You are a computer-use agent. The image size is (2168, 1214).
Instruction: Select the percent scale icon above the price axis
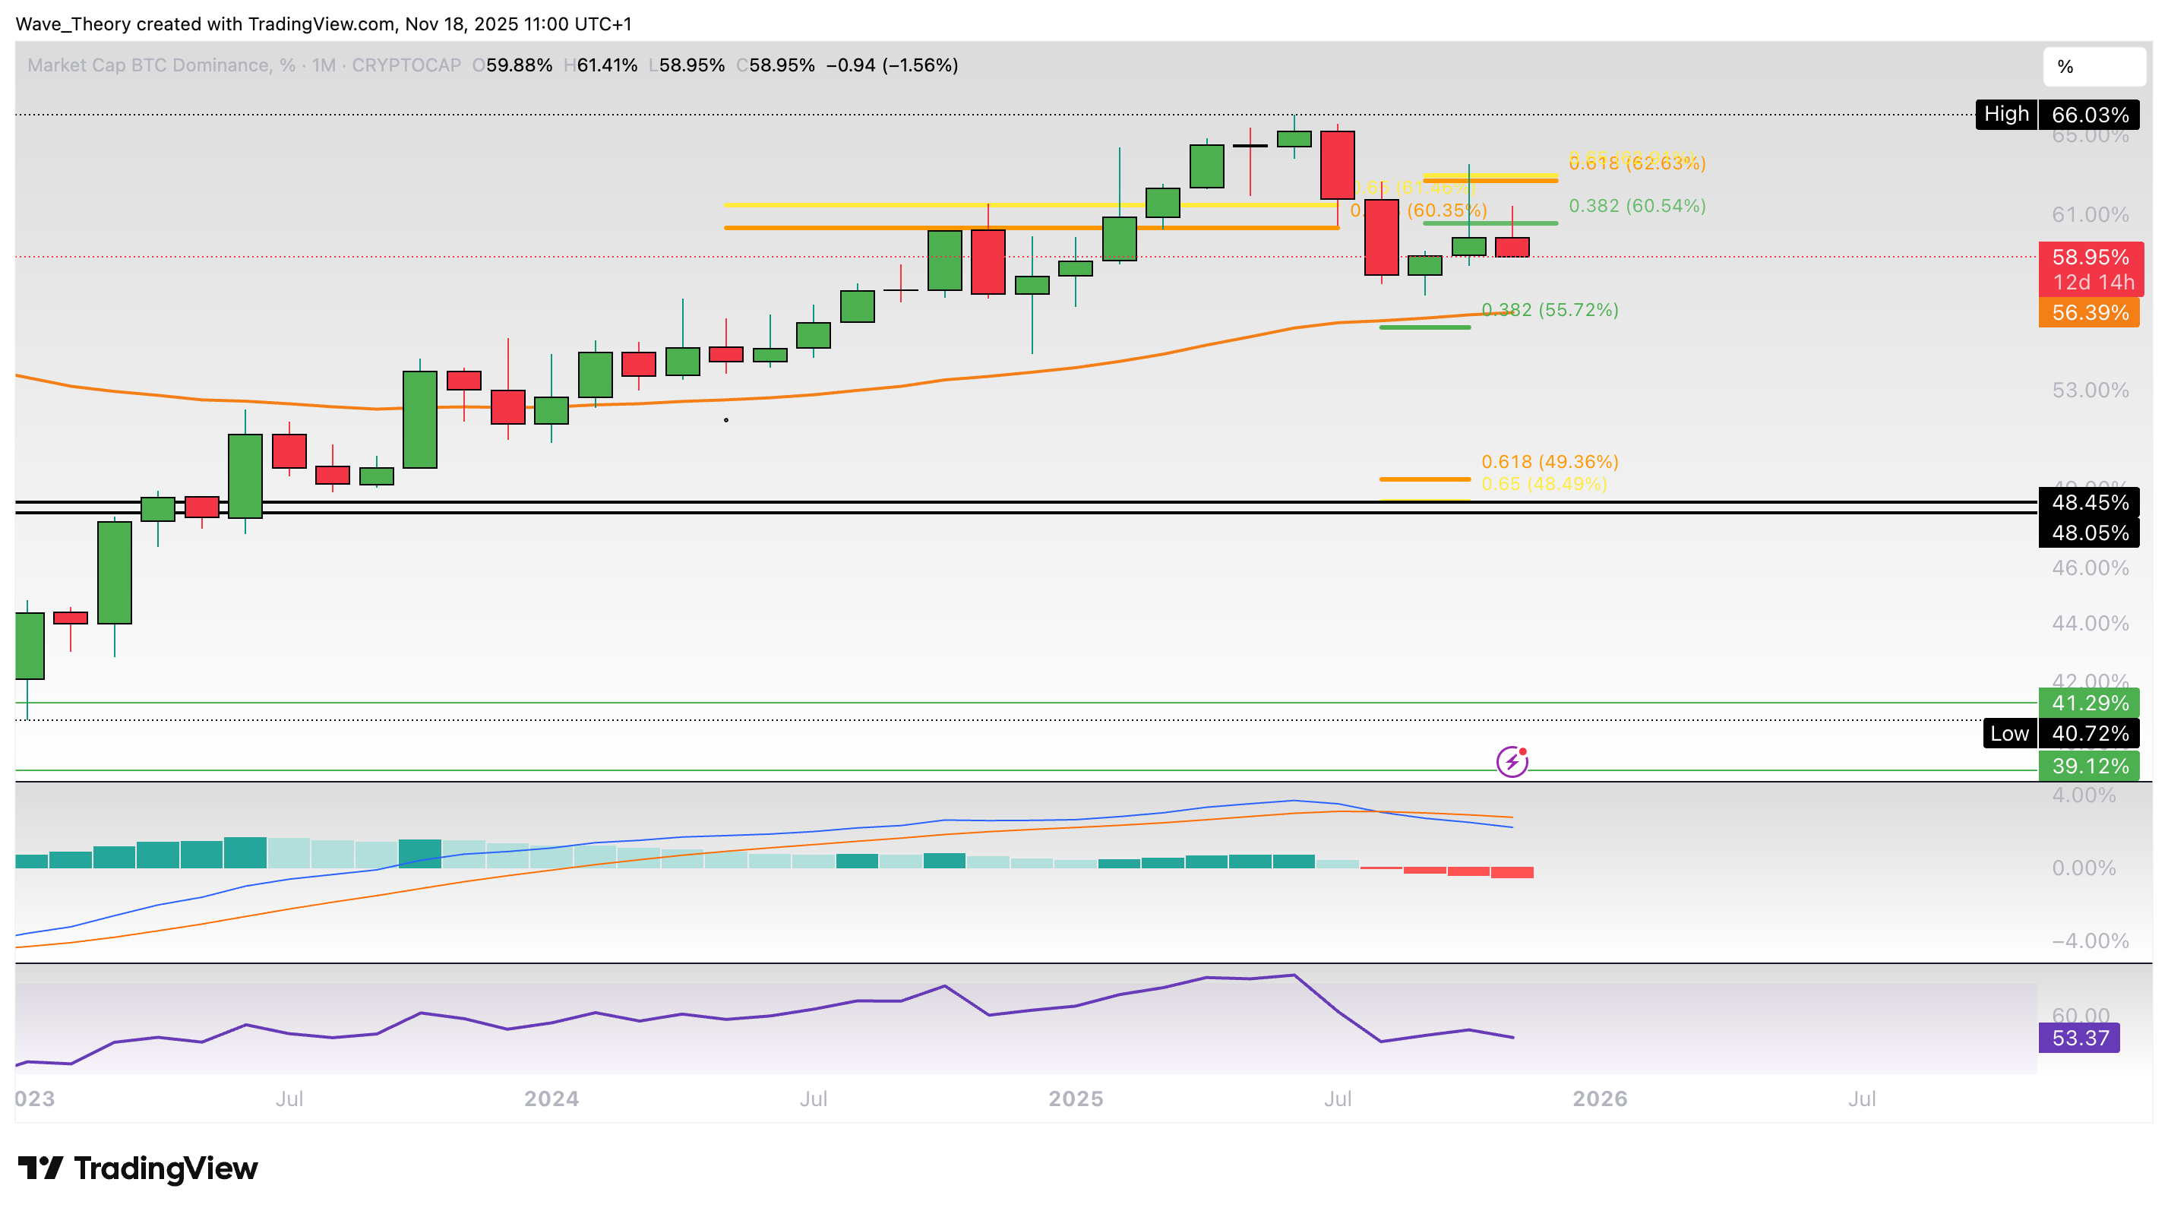pos(2094,68)
